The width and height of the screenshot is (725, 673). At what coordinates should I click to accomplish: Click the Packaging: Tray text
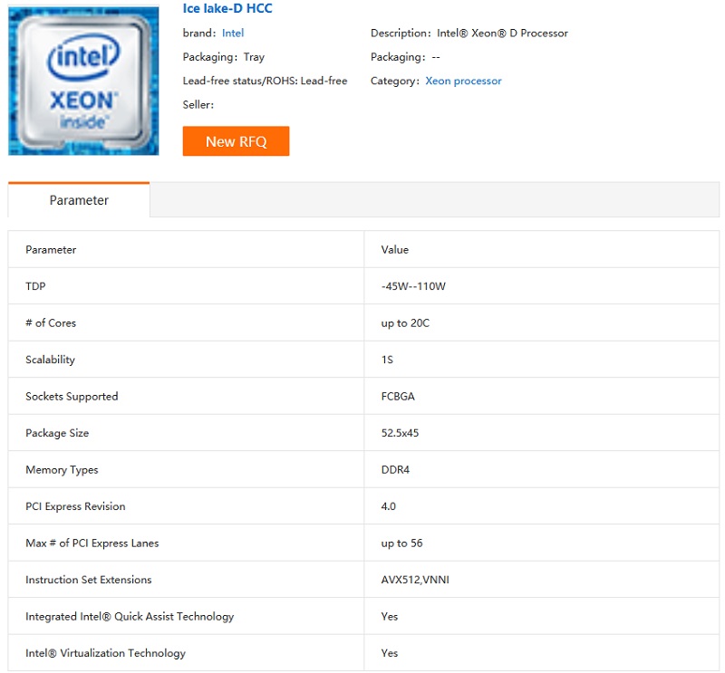coord(223,57)
